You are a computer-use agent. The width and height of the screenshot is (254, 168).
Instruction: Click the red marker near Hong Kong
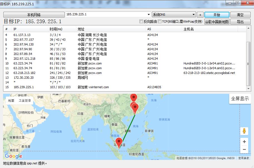tap(135, 107)
